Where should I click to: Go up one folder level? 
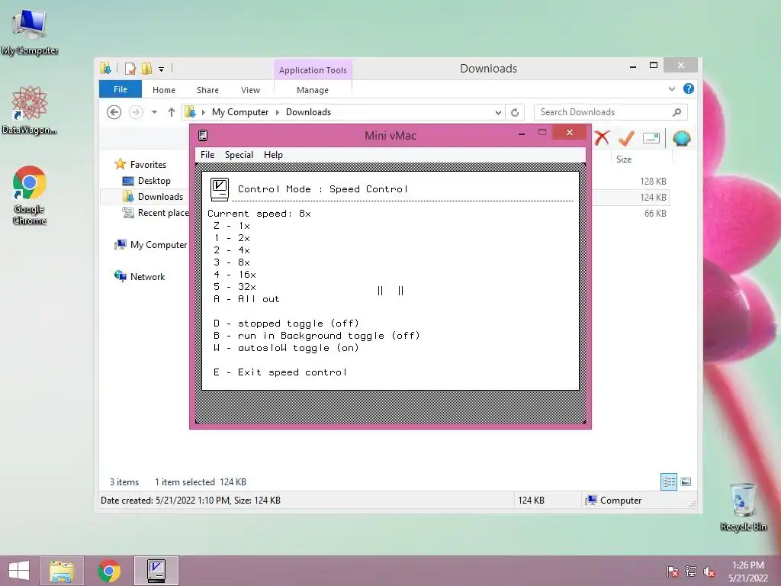tap(172, 112)
